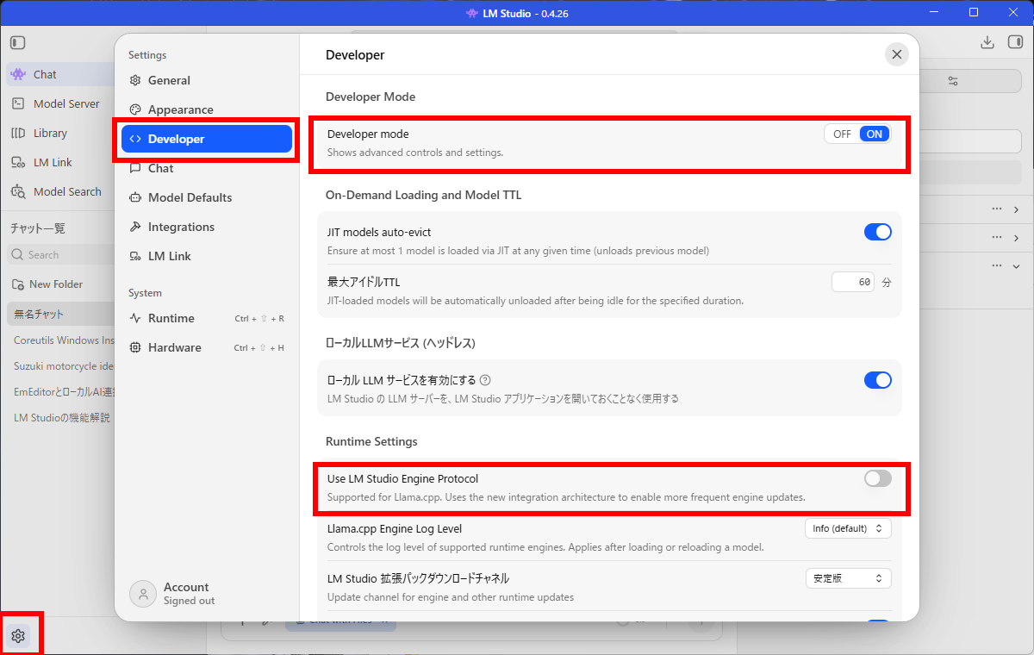Open the downloads icon in the top-right
The height and width of the screenshot is (655, 1034).
pyautogui.click(x=987, y=42)
